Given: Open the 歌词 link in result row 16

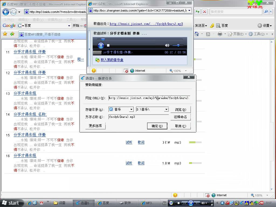Looking at the screenshot, I should 141,163.
